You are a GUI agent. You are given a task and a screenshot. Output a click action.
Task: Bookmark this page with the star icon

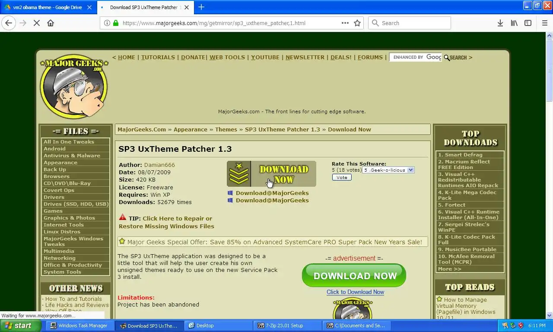pos(357,23)
